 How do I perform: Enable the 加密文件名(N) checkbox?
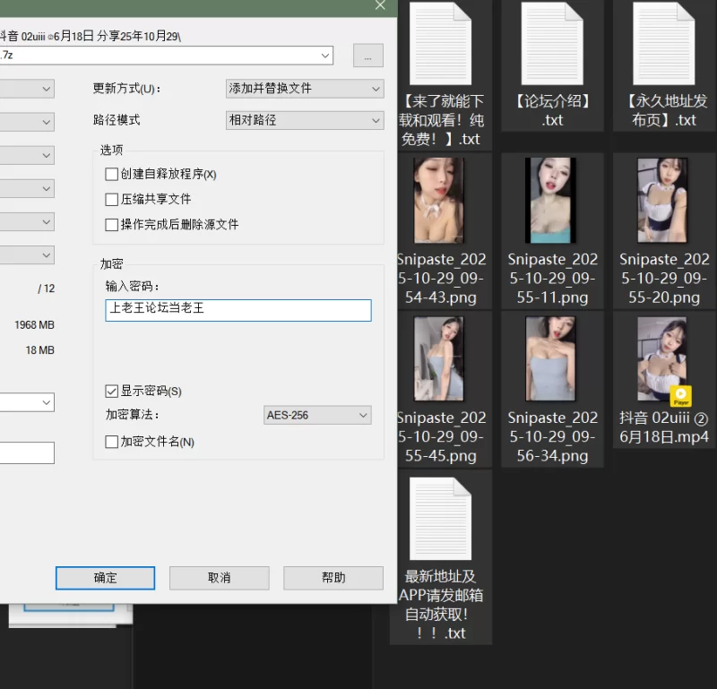[109, 441]
